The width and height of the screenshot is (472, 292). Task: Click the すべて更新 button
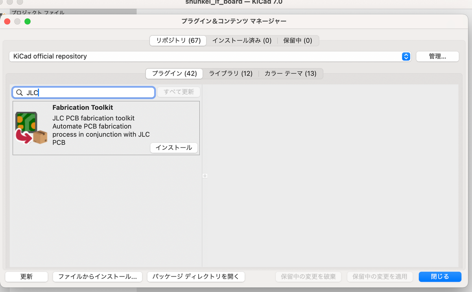coord(179,92)
